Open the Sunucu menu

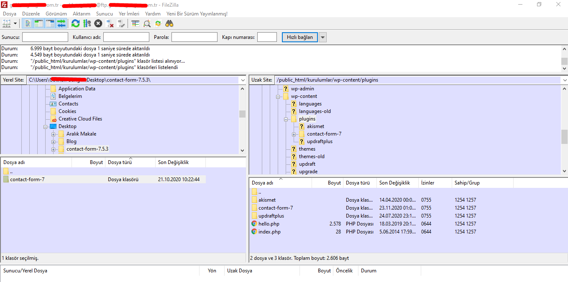point(105,14)
